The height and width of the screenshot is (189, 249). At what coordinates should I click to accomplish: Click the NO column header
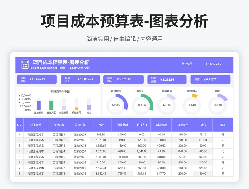(19, 125)
